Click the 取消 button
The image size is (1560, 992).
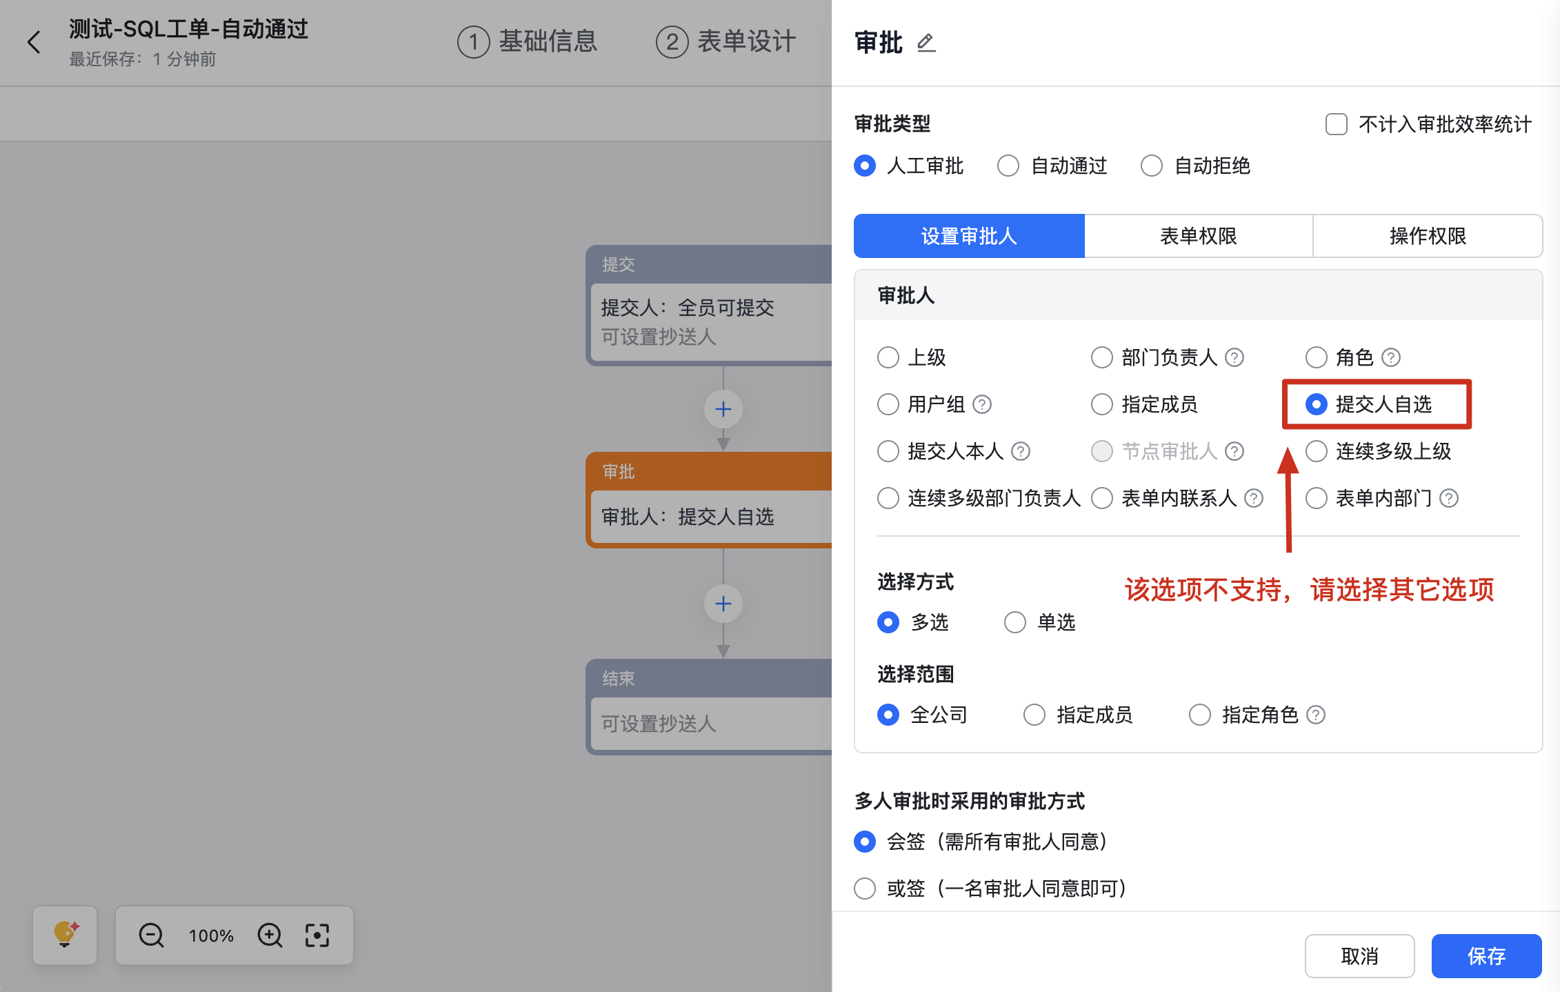(1359, 955)
